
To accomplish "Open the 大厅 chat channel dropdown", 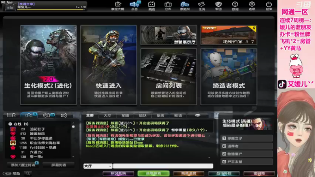I will click(98, 166).
